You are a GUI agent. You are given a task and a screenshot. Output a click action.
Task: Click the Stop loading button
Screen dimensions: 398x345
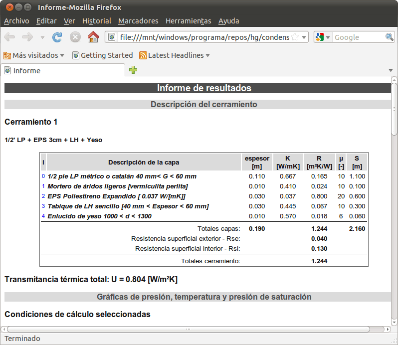75,37
